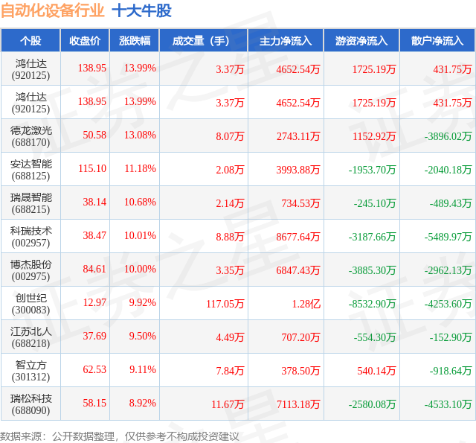Image resolution: width=476 pixels, height=443 pixels.
Task: Click the 十大牛股 heading
Action: [142, 11]
